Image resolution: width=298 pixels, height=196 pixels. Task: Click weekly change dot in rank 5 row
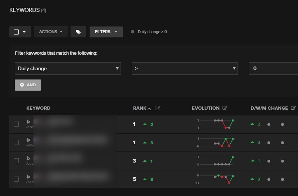pos(269,179)
